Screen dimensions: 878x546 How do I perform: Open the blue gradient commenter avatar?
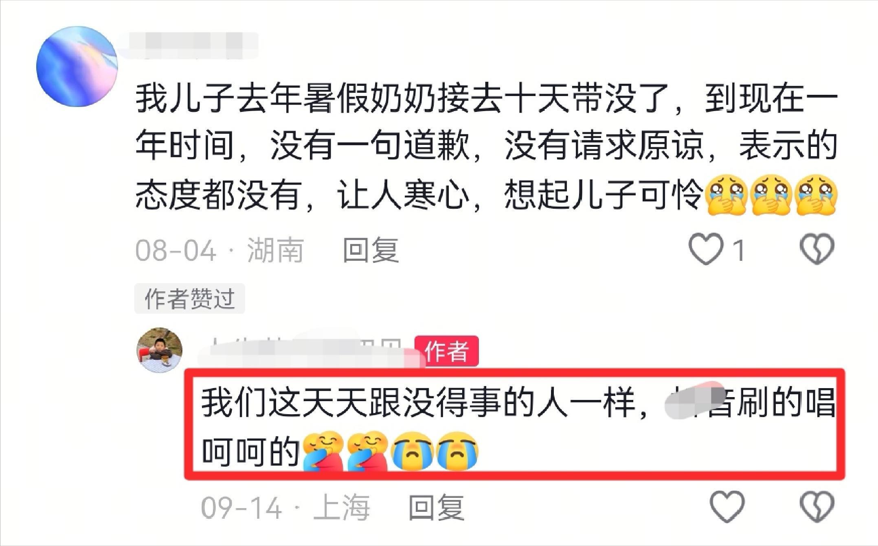77,66
